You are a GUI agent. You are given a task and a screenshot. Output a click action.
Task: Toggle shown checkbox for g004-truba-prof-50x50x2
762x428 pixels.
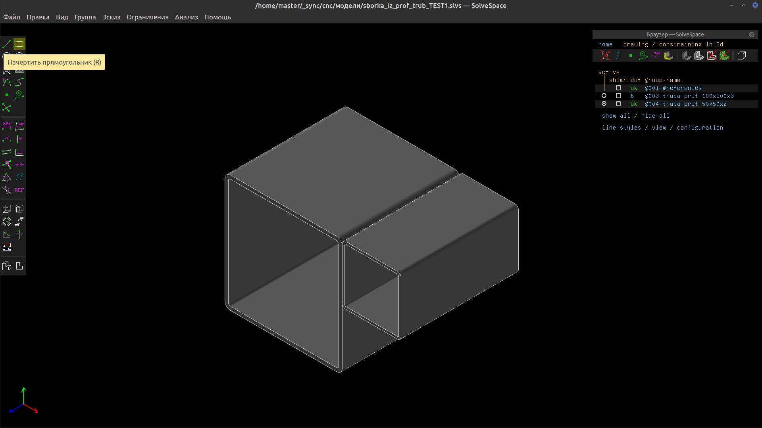[618, 104]
